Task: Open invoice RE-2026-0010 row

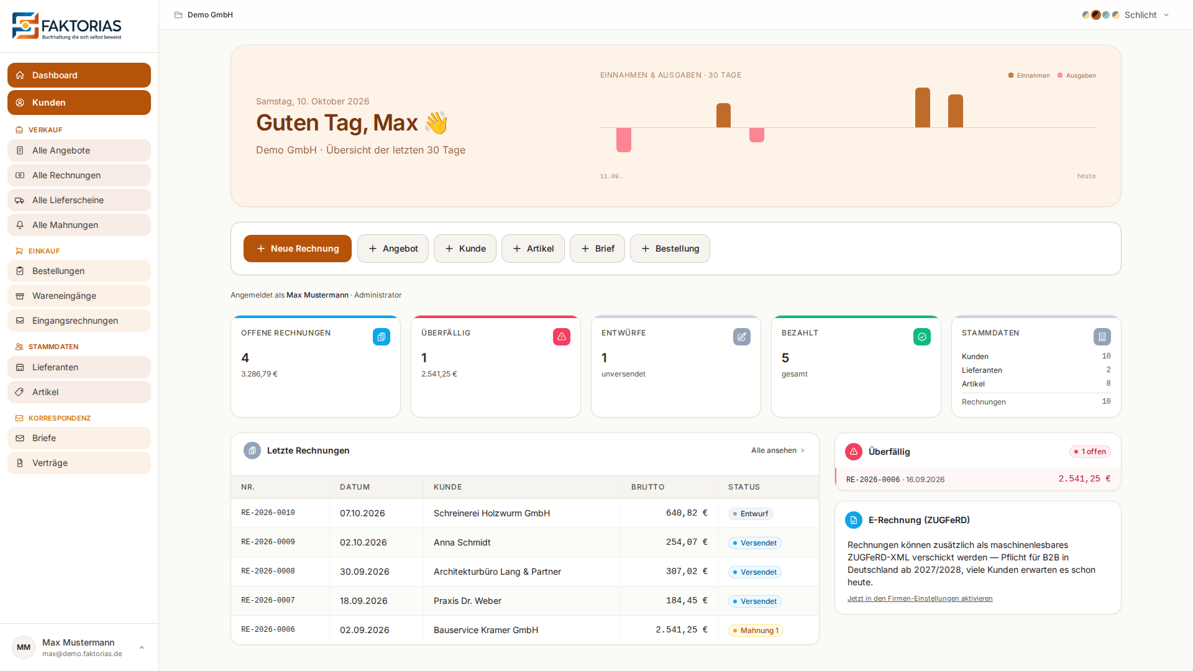Action: click(525, 513)
